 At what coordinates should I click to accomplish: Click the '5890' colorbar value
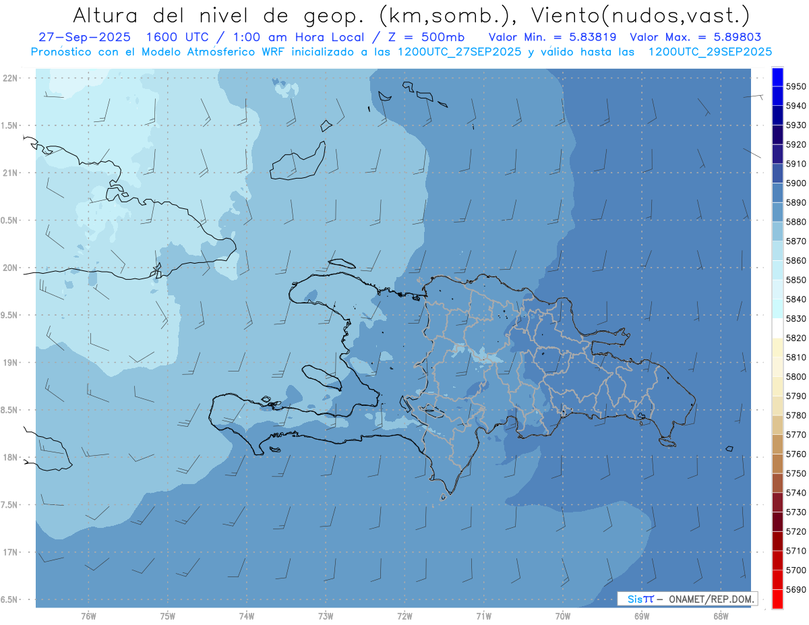[796, 202]
